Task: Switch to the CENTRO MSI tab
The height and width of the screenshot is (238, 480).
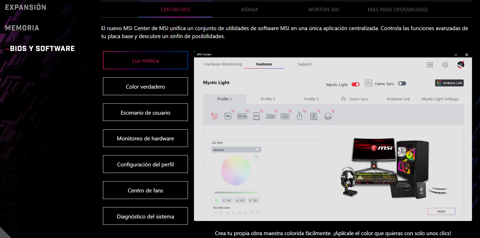Action: point(175,10)
